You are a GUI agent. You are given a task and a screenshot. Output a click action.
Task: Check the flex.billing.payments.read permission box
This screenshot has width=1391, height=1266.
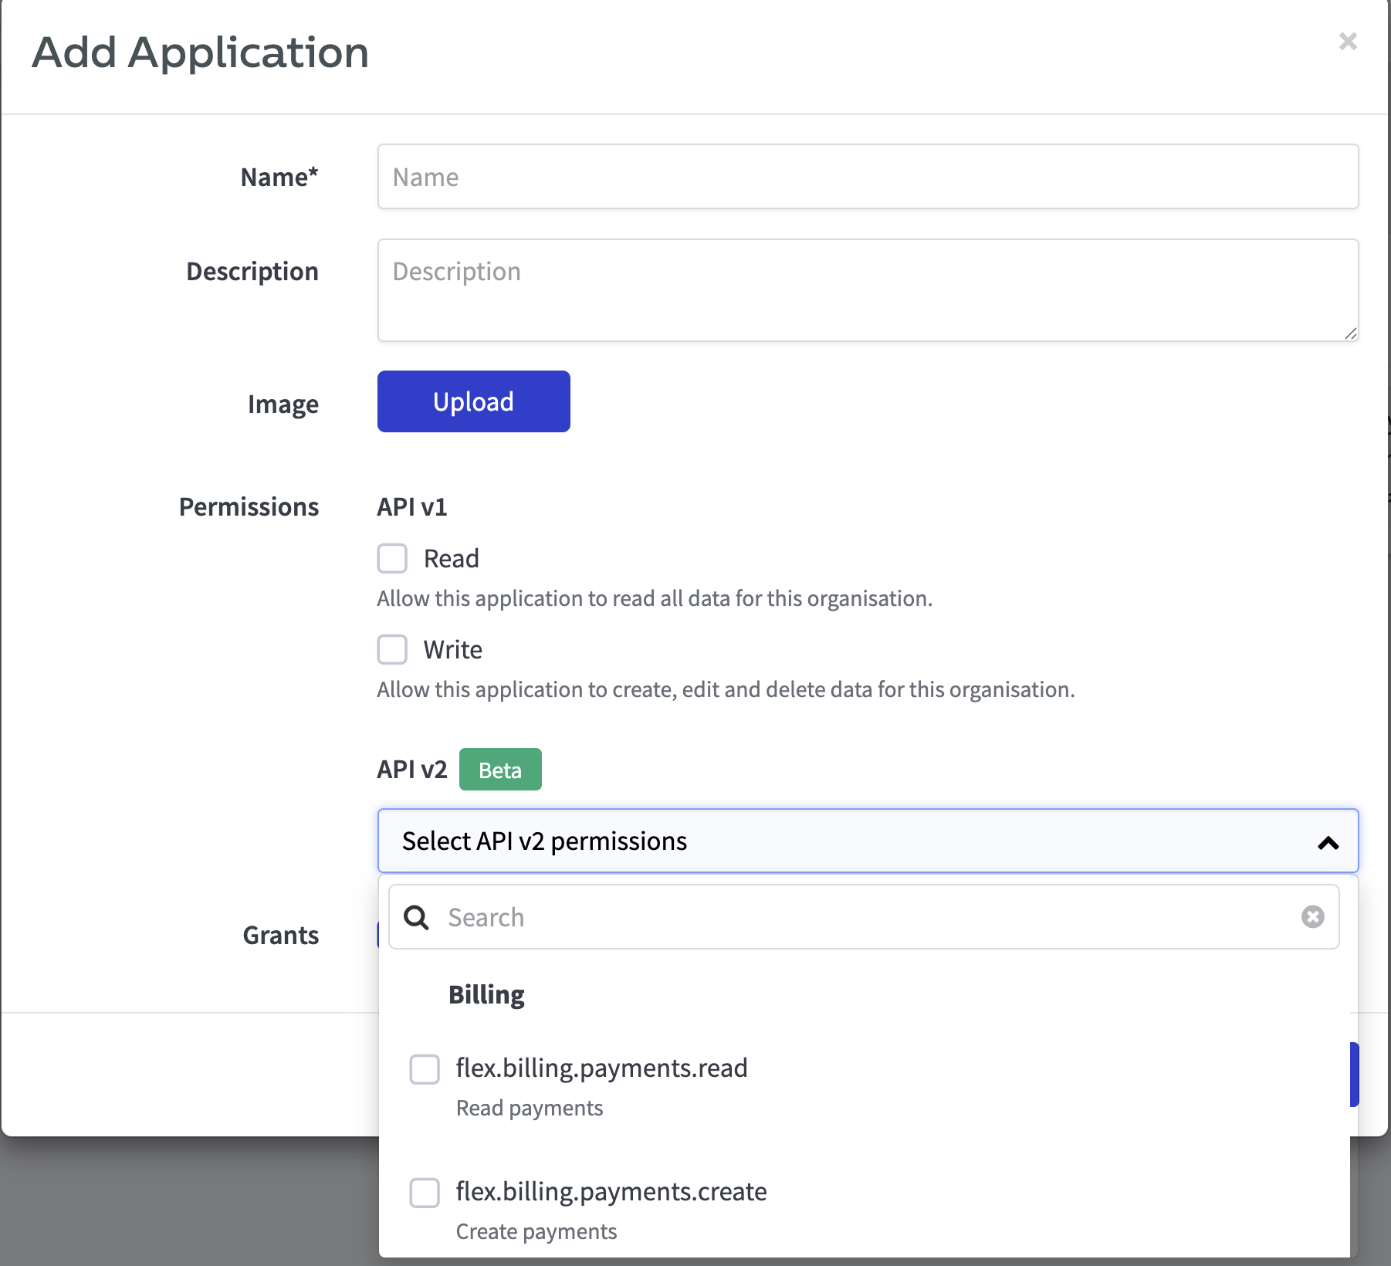[x=425, y=1069]
